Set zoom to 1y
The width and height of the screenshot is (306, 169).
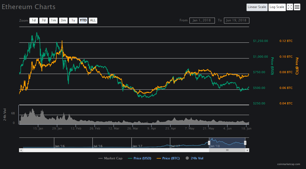click(x=73, y=21)
